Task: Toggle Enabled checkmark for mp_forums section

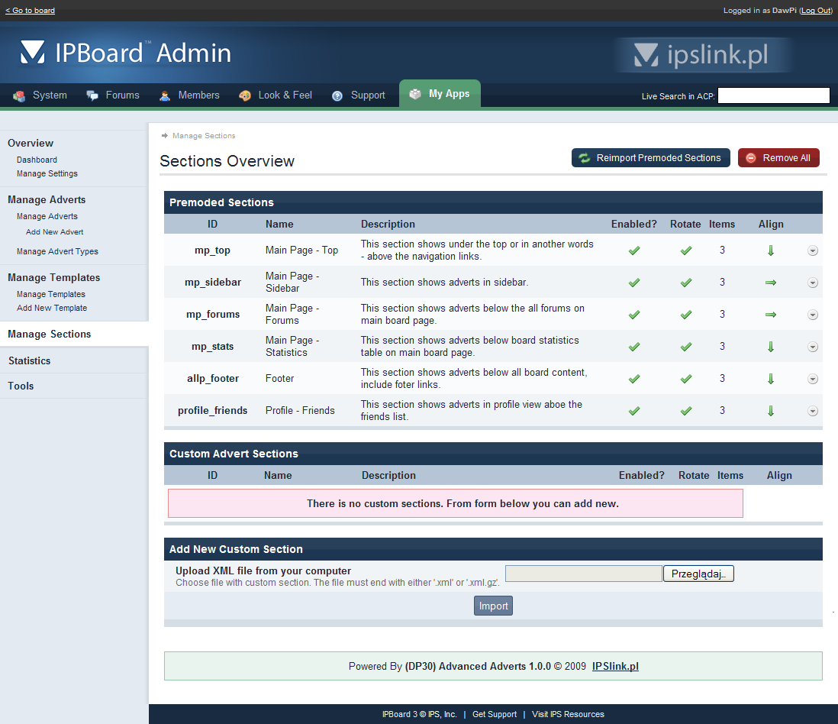Action: click(634, 315)
